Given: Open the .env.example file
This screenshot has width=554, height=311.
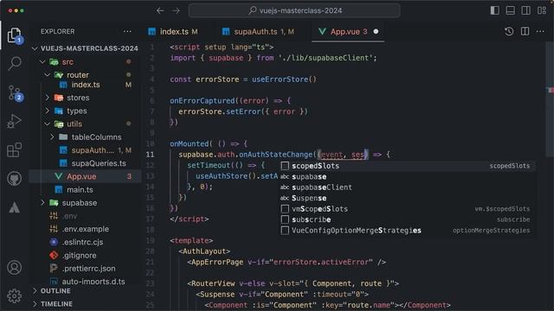Looking at the screenshot, I should click(x=85, y=229).
